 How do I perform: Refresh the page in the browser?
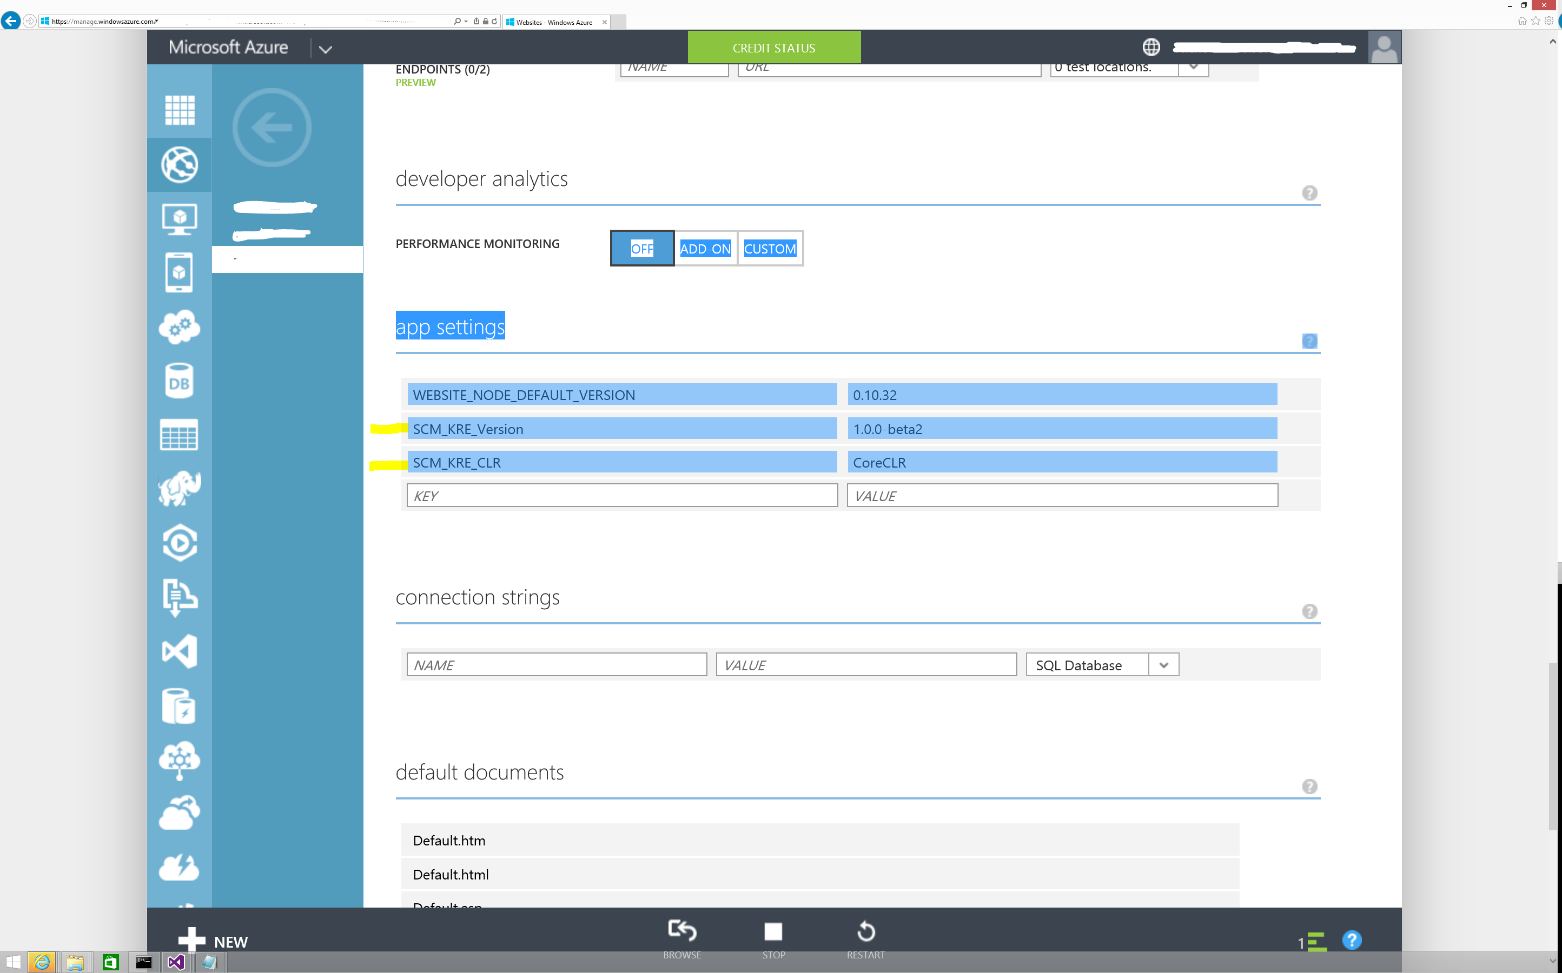click(x=494, y=21)
